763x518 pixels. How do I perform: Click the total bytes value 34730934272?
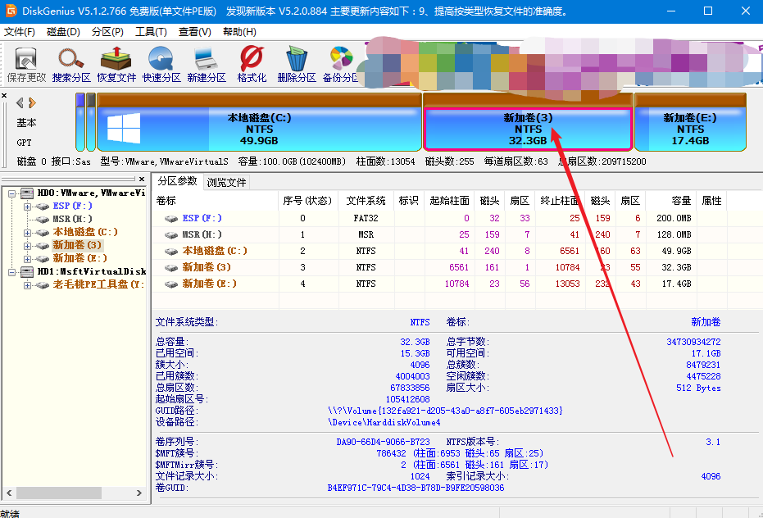693,342
